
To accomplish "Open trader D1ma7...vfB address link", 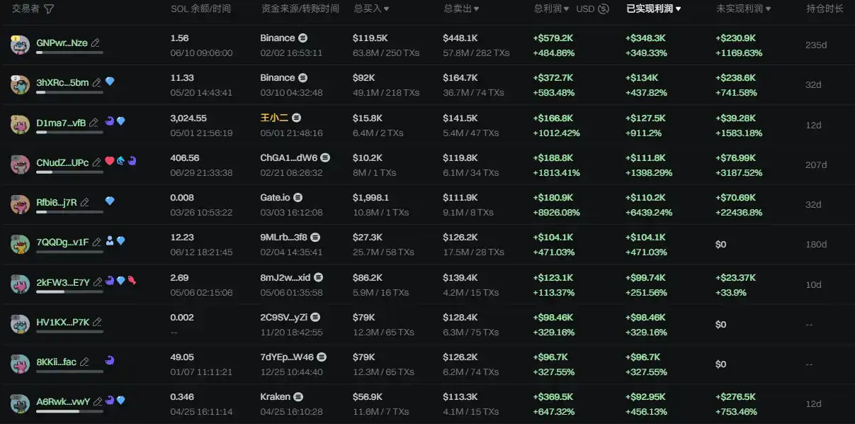I will 61,123.
